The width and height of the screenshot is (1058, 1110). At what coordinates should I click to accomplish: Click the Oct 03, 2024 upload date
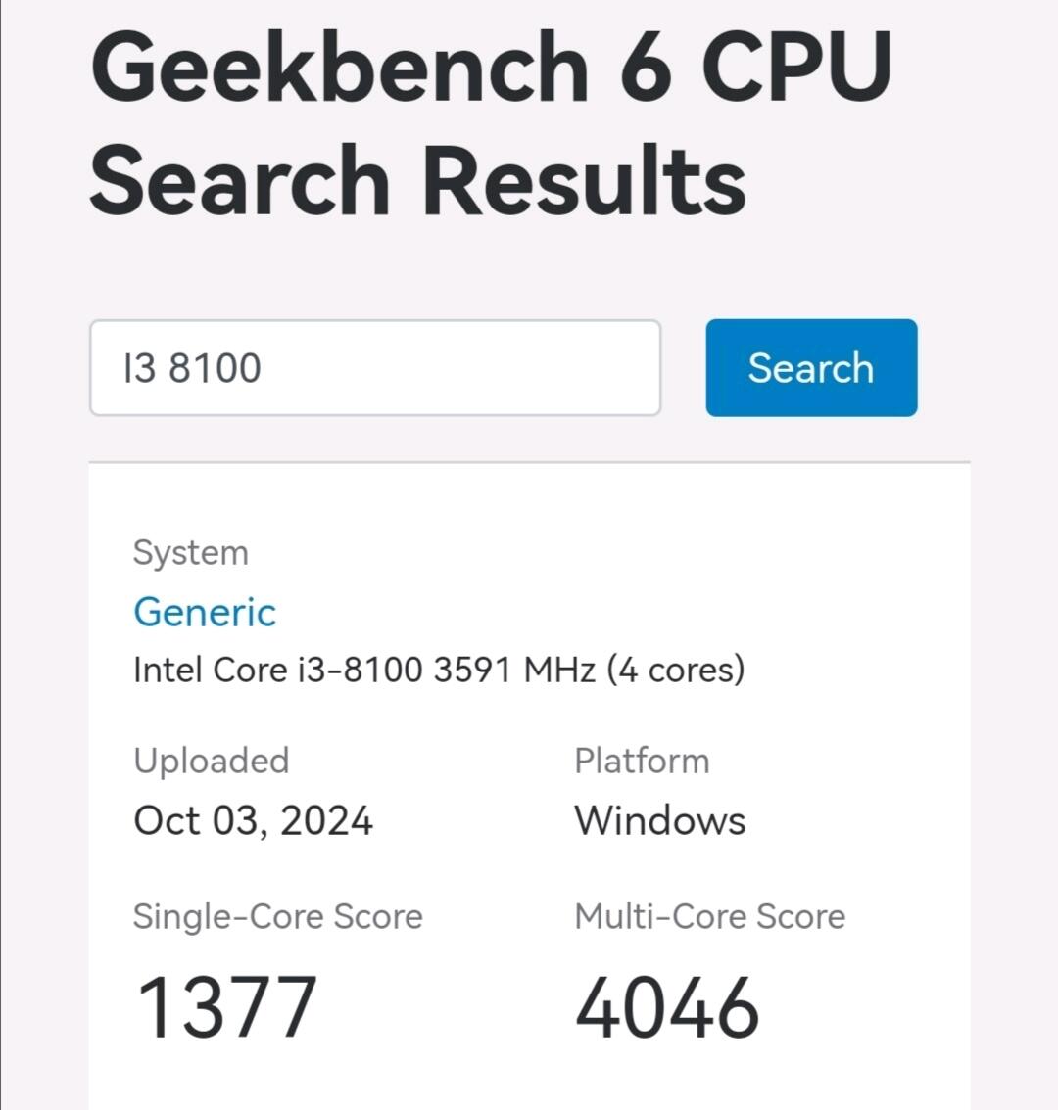tap(253, 820)
